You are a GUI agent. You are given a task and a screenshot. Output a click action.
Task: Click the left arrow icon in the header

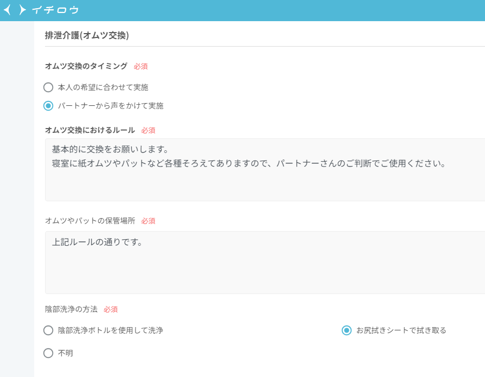8,10
